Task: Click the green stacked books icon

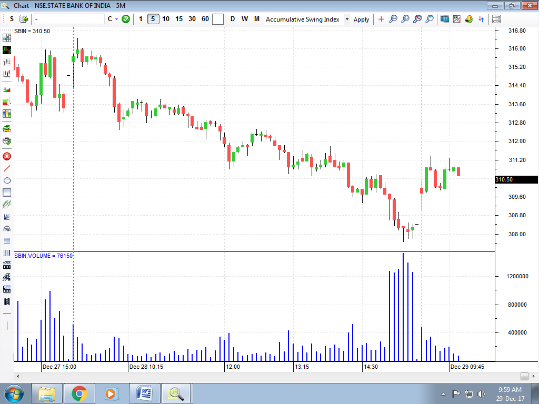Action: pos(7,129)
